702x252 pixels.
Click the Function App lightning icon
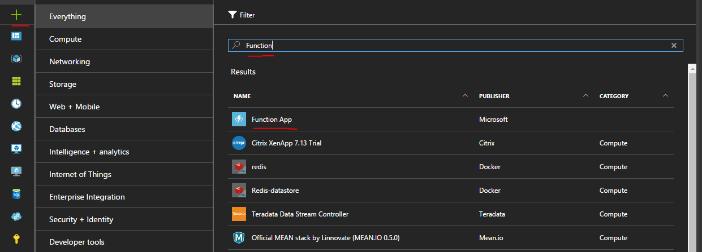(239, 120)
